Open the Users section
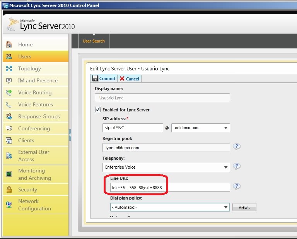The height and width of the screenshot is (239, 297). (x=36, y=56)
